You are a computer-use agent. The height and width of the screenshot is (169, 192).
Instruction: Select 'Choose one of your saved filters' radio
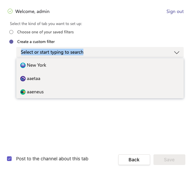pyautogui.click(x=11, y=32)
